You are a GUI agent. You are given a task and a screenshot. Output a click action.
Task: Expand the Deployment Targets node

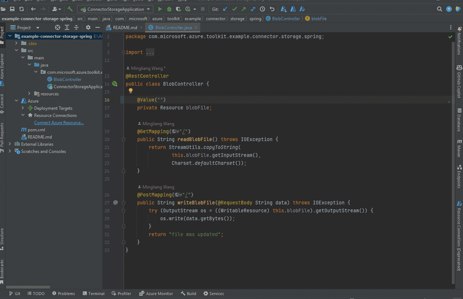click(x=23, y=108)
